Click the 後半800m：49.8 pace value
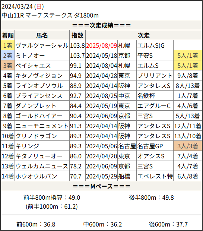 152,197
